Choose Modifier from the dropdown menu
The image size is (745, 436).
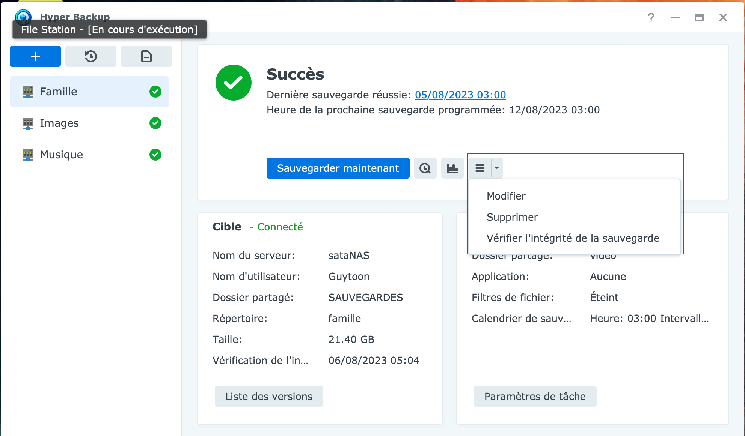pyautogui.click(x=506, y=196)
